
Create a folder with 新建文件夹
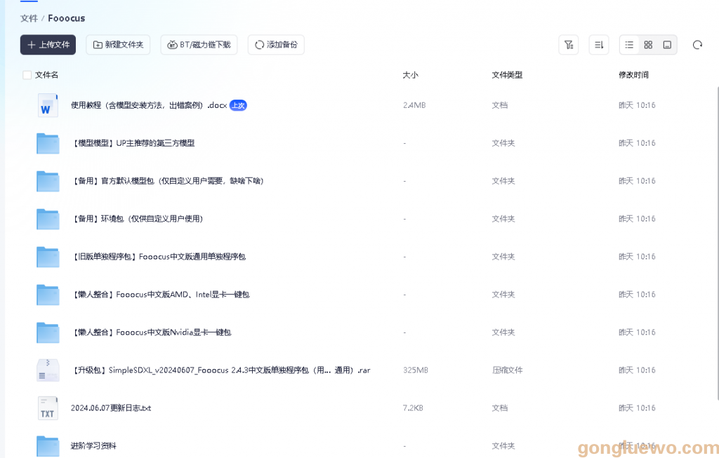click(118, 45)
